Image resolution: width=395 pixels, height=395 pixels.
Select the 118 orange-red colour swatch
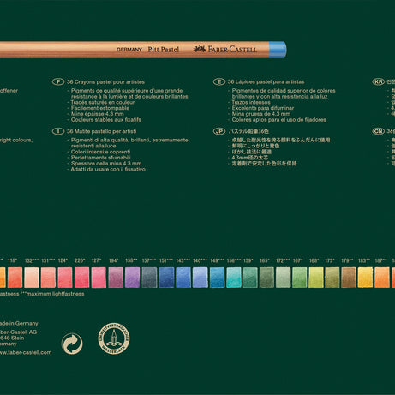[x=15, y=278]
